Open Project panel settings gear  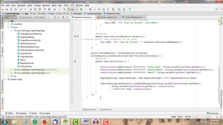pos(63,17)
